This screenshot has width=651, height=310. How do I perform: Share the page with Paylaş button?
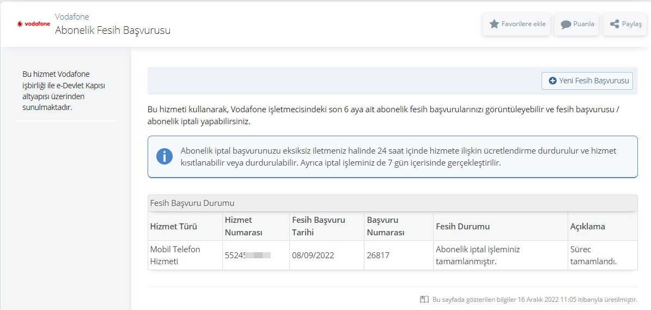(x=625, y=24)
